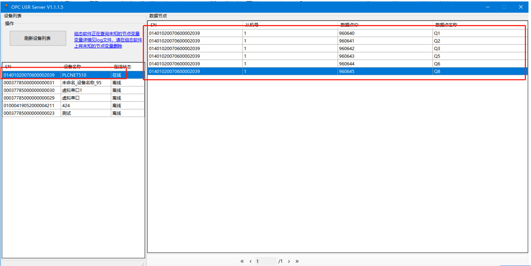Image resolution: width=531 pixels, height=266 pixels.
Task: Minimize the OPC USR Server window
Action: [x=488, y=7]
